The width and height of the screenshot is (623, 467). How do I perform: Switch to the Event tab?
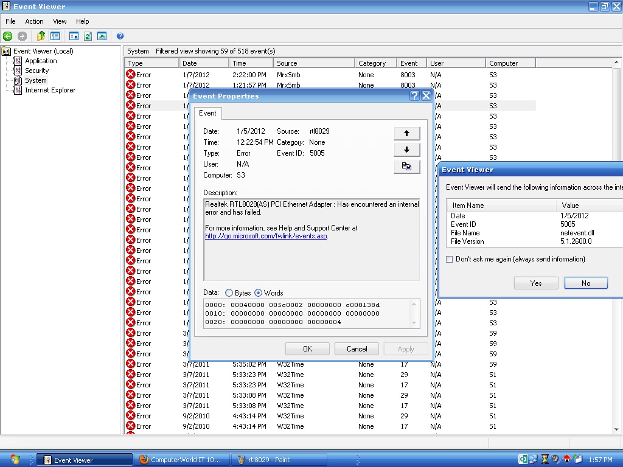coord(208,113)
